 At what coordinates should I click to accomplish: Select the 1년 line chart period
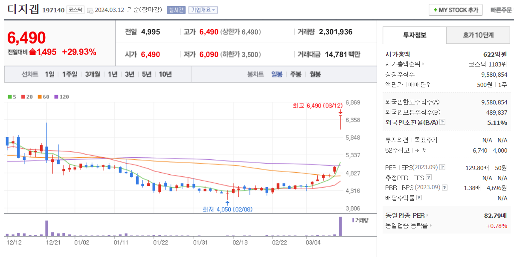pos(113,74)
